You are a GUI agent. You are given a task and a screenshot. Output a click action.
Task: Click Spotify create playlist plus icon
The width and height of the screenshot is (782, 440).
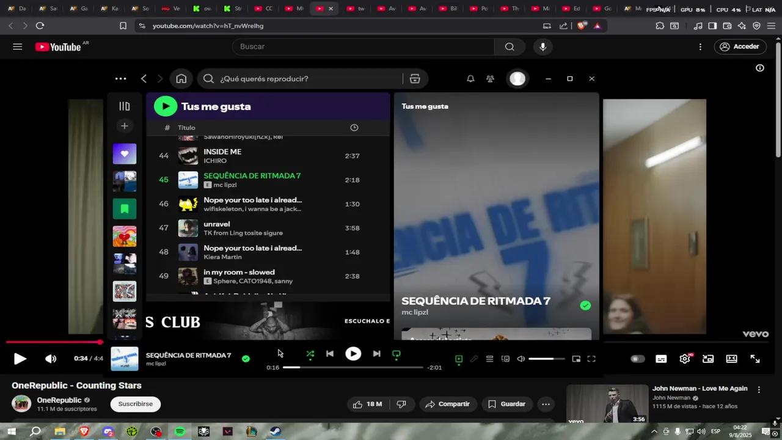point(125,126)
